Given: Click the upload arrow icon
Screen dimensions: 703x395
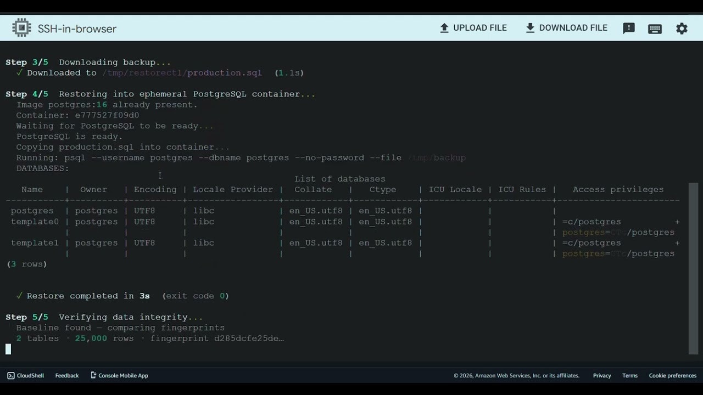Looking at the screenshot, I should coord(444,28).
